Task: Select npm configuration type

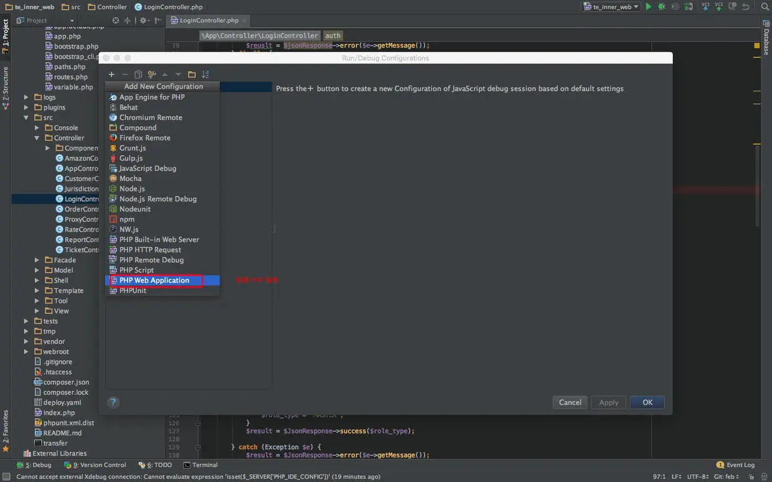Action: [x=162, y=219]
